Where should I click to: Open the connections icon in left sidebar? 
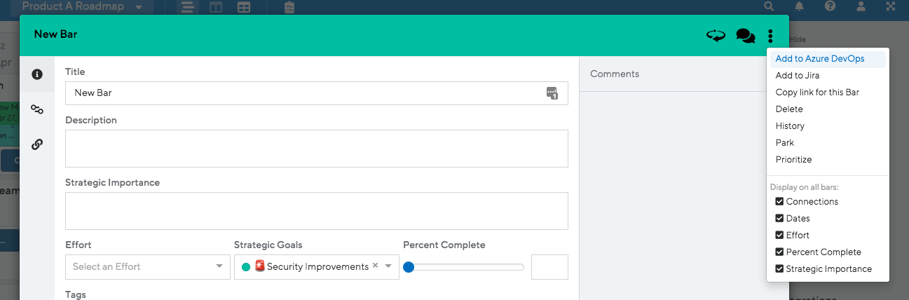tap(37, 109)
